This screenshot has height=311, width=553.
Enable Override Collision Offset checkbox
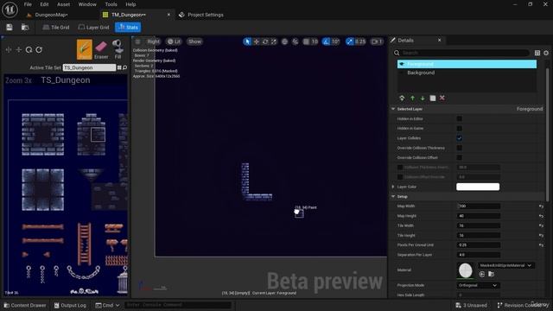tap(459, 157)
